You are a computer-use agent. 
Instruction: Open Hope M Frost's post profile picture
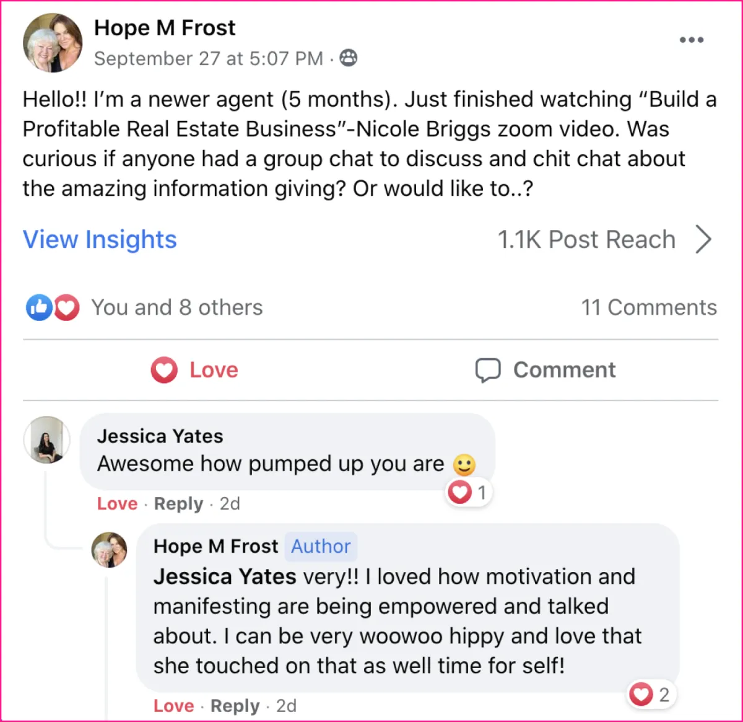pos(53,43)
